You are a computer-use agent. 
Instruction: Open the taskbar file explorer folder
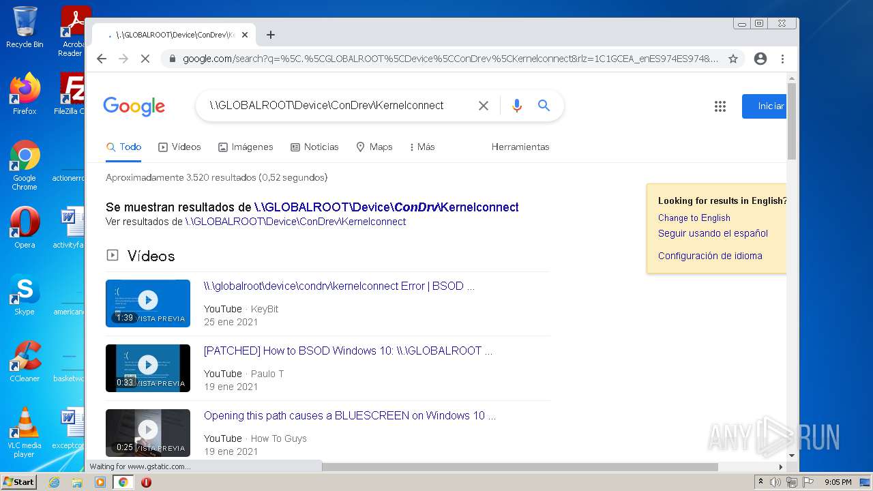tap(77, 482)
